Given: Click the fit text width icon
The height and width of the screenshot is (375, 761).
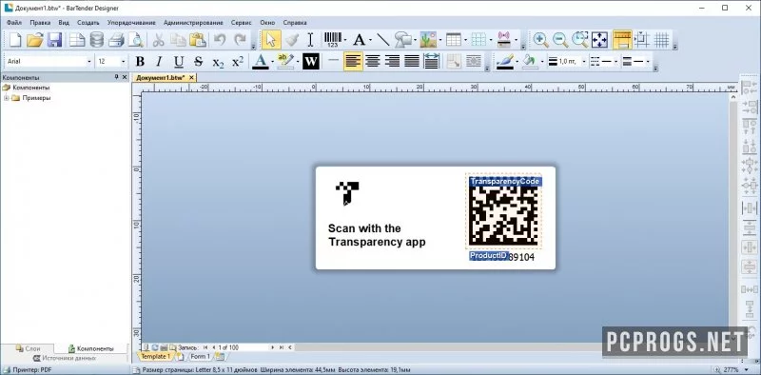Looking at the screenshot, I should coord(431,62).
